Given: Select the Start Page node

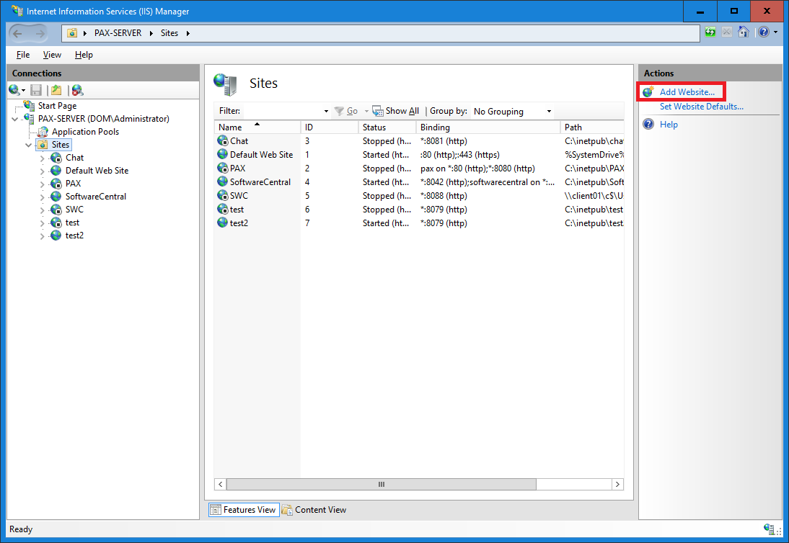Looking at the screenshot, I should coord(57,106).
